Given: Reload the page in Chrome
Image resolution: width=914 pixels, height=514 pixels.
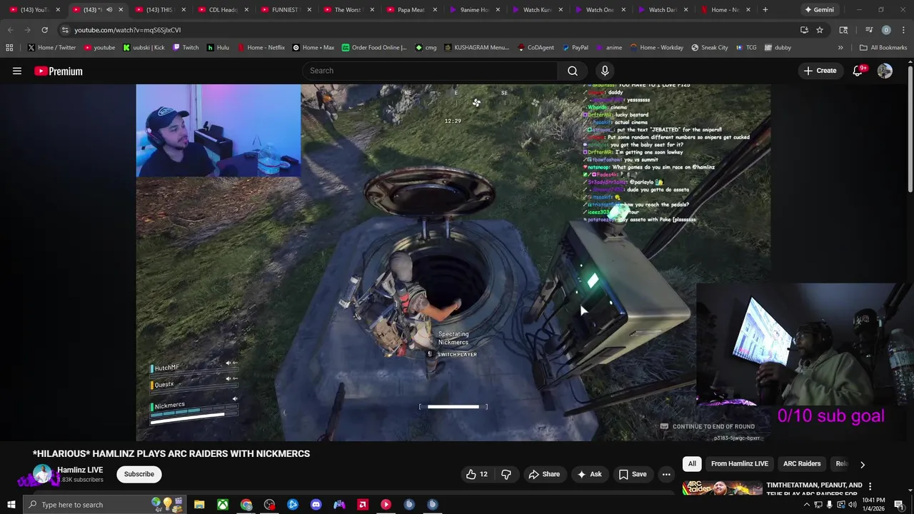Looking at the screenshot, I should pyautogui.click(x=44, y=30).
